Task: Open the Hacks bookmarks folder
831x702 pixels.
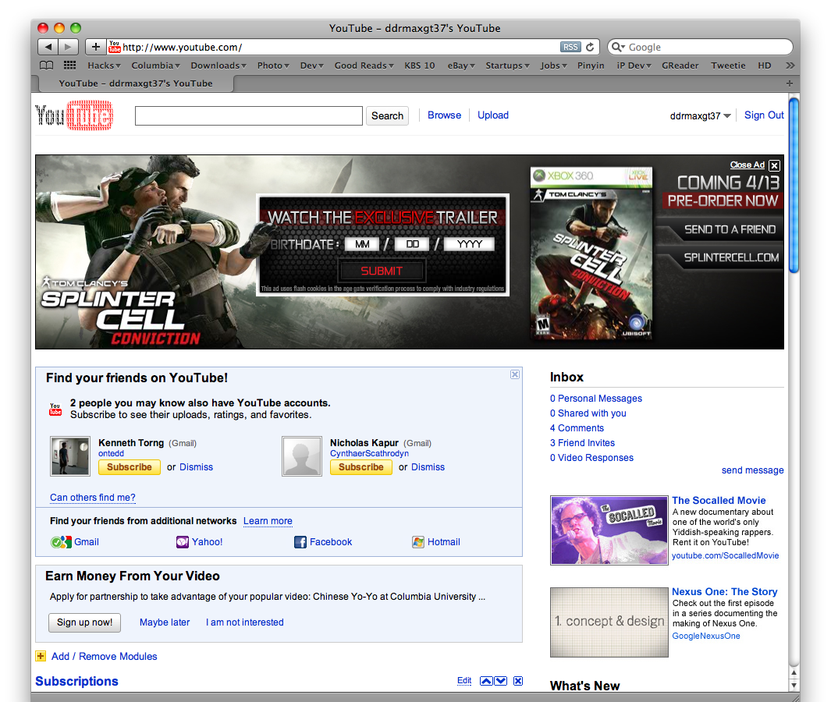Action: coord(105,66)
